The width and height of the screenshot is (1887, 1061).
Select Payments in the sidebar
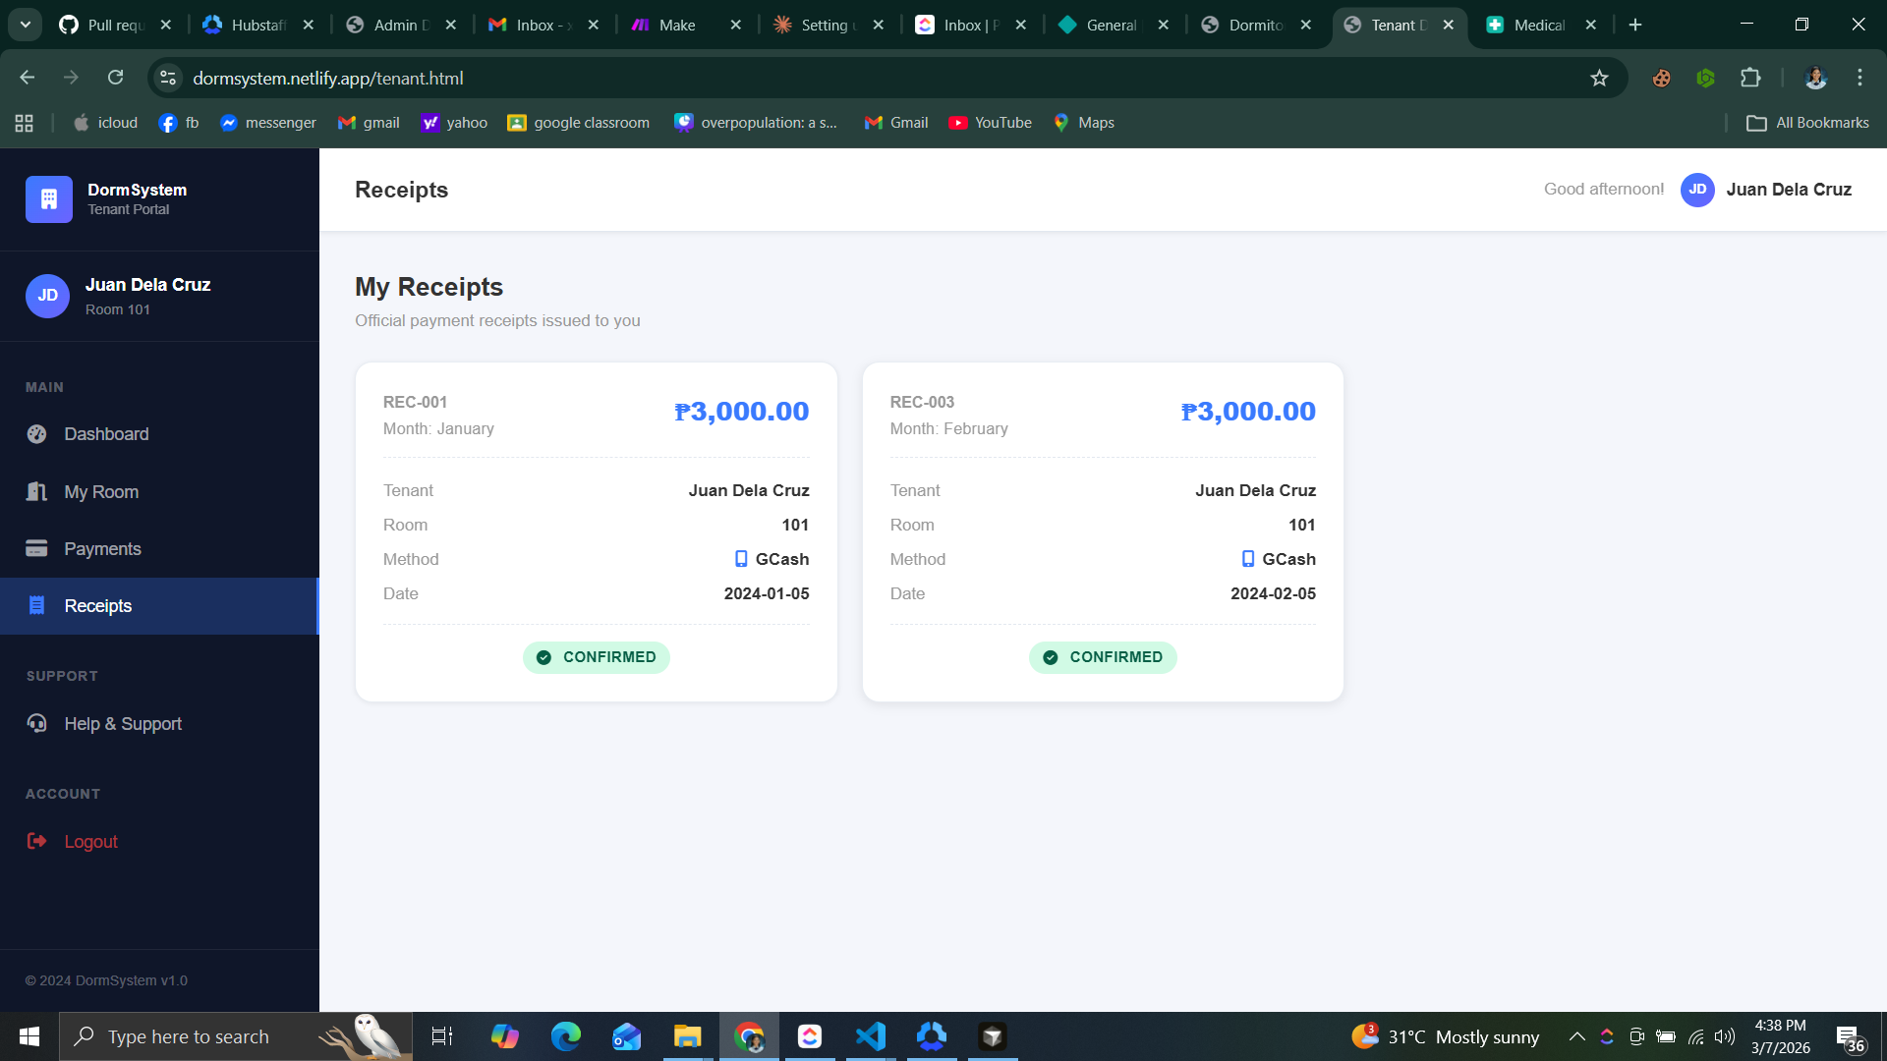[102, 548]
